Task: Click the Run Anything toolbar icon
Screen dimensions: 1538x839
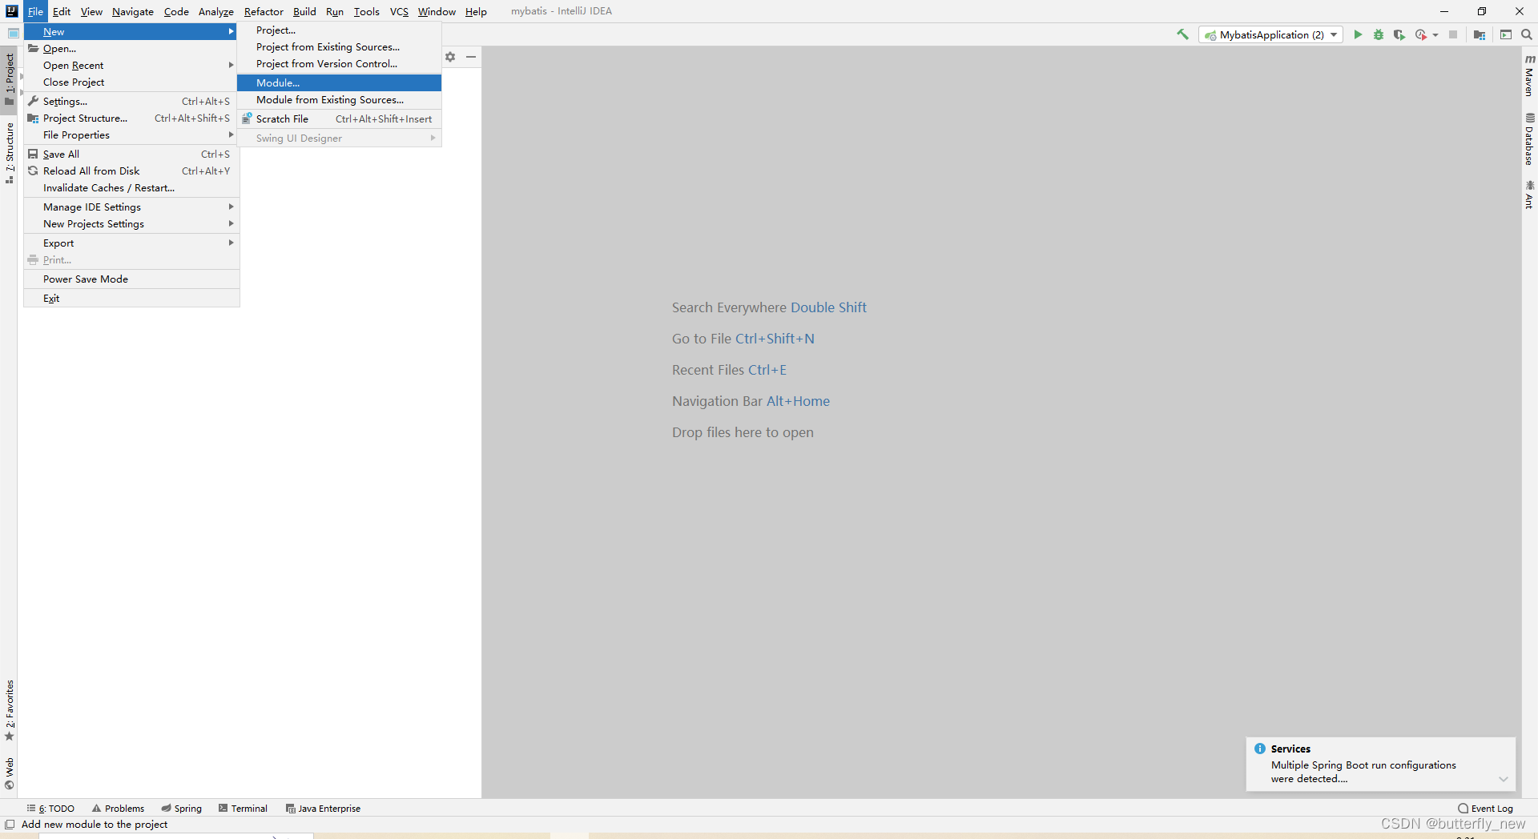Action: pos(1506,34)
